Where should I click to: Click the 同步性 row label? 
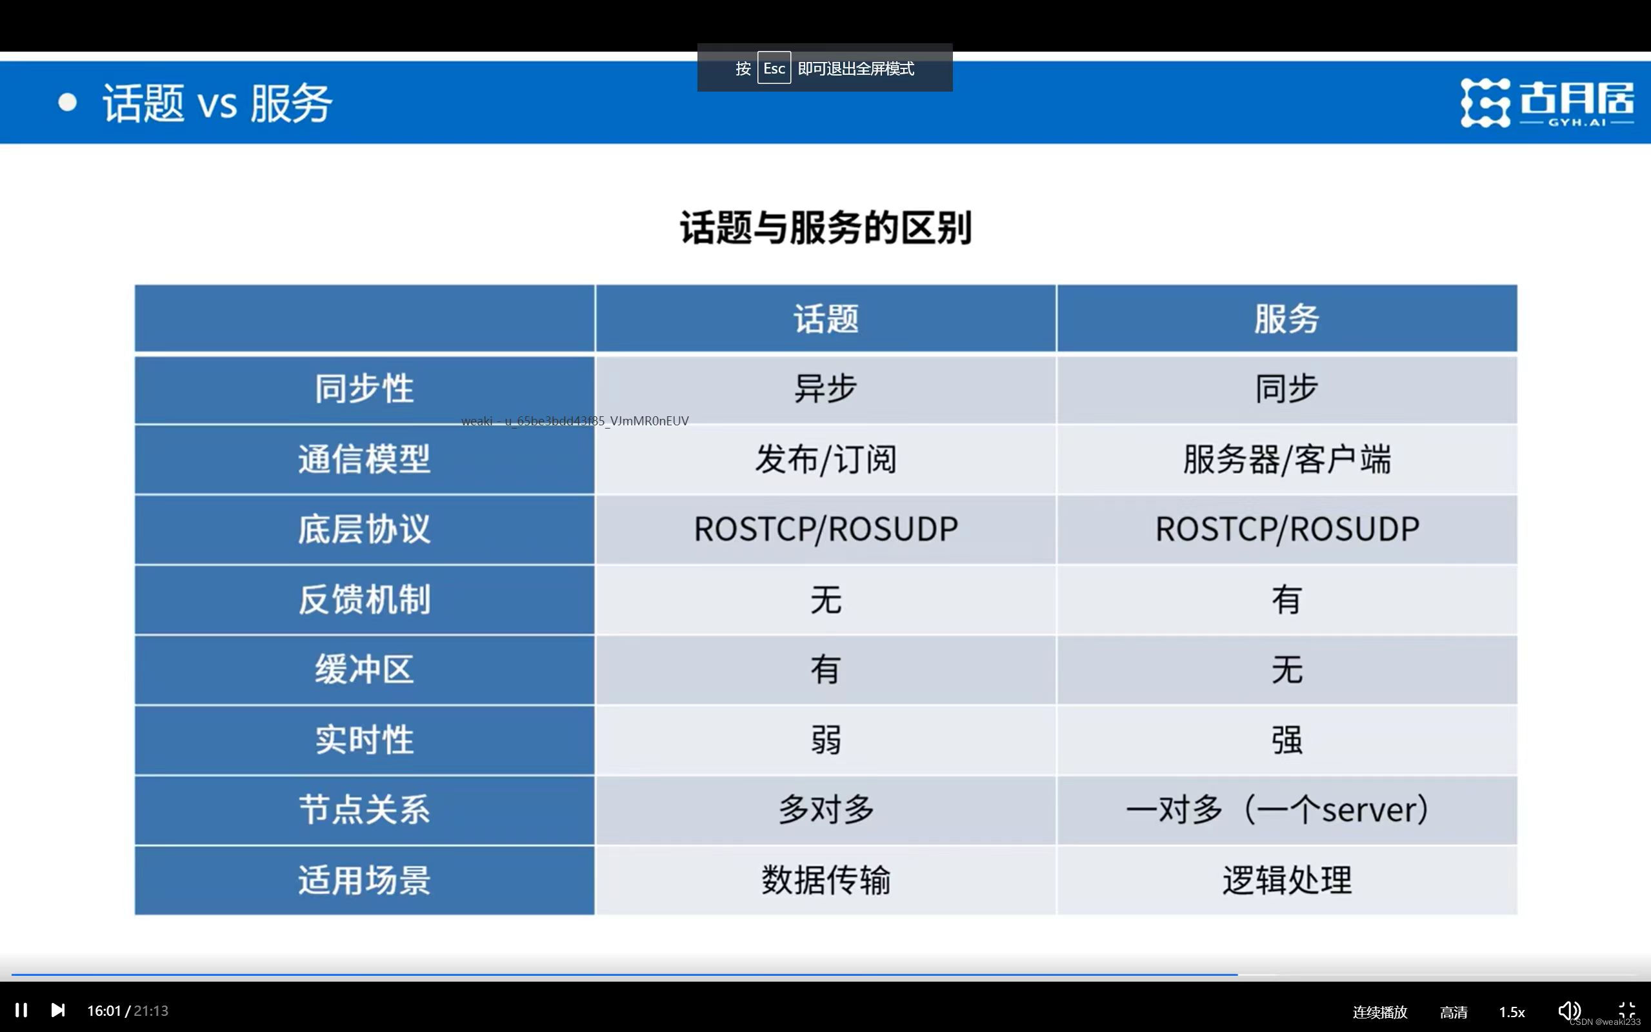coord(365,389)
